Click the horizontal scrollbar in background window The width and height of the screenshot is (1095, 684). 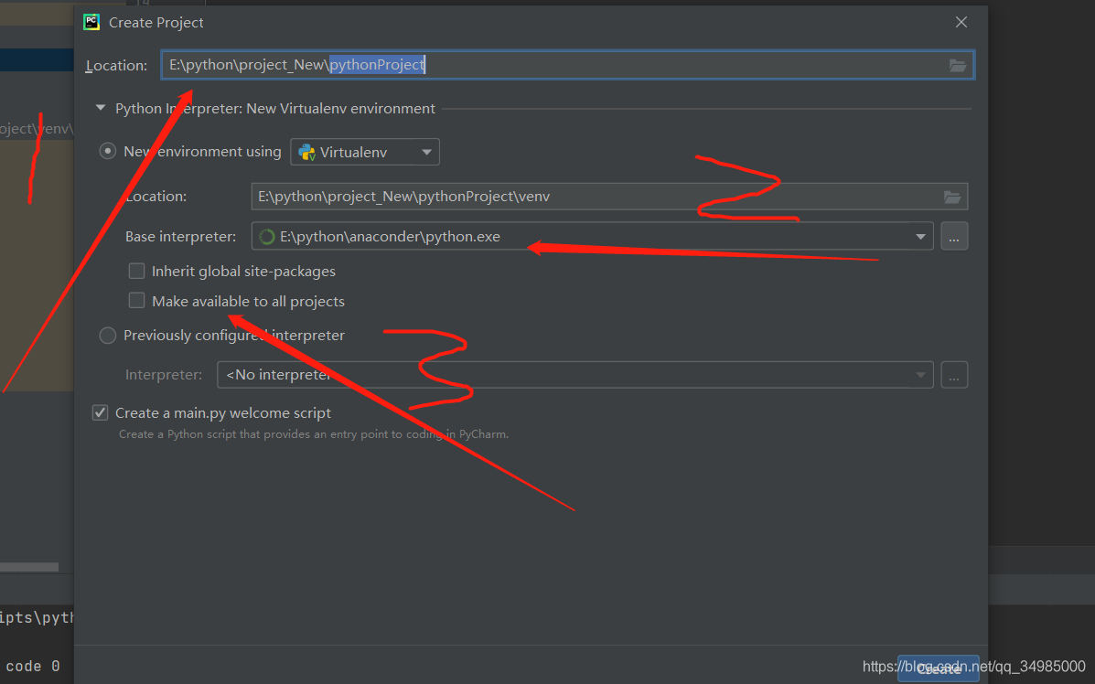tap(29, 567)
